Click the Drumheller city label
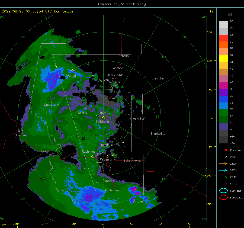Image resolution: width=244 pixels, height=228 pixels. pyautogui.click(x=159, y=134)
